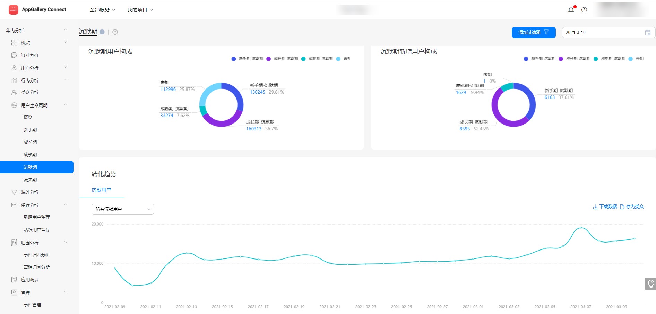Click the 成熟期-沉默期 teal legend swatch on right chart
The image size is (656, 314).
[x=596, y=59]
